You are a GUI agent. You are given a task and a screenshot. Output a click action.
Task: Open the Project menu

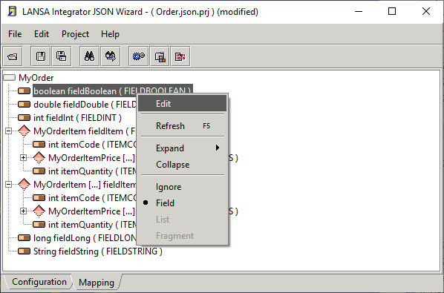(x=75, y=34)
